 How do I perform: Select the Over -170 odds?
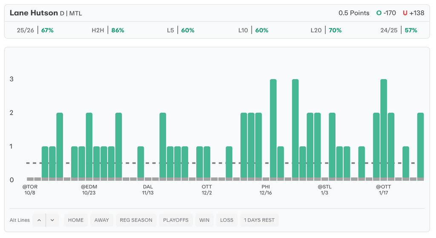point(386,13)
